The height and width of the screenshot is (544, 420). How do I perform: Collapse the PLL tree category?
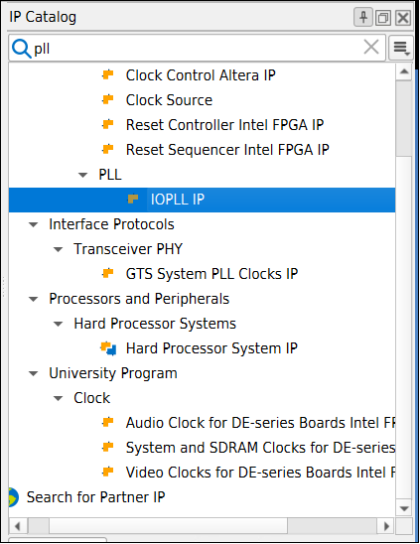click(83, 175)
